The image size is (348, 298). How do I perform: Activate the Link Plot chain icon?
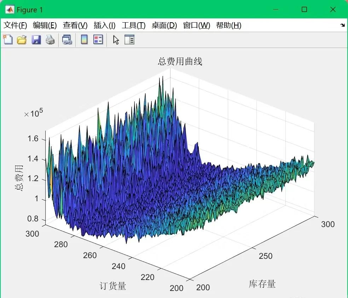tap(67, 40)
